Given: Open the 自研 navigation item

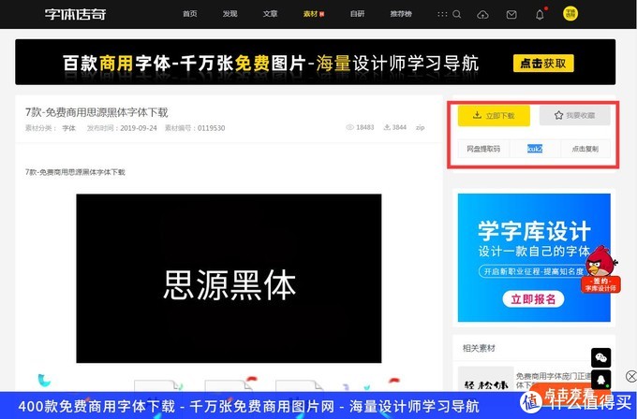Looking at the screenshot, I should click(357, 14).
